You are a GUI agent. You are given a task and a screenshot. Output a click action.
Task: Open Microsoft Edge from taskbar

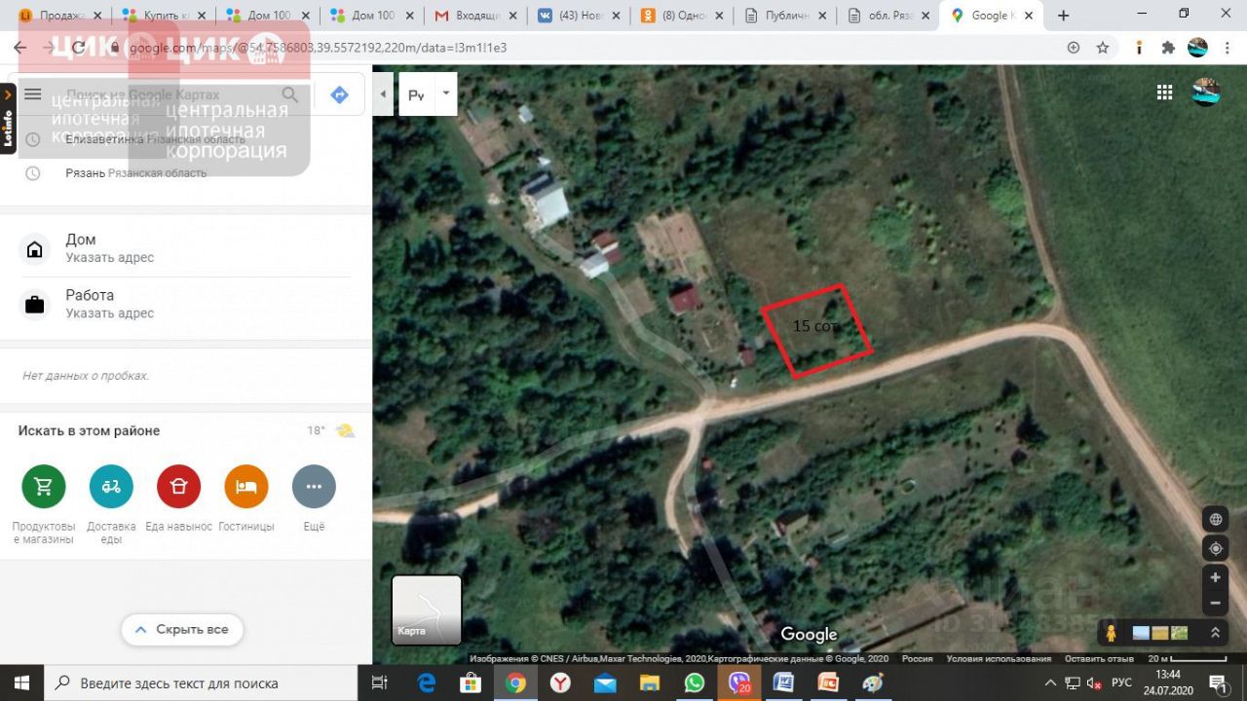(427, 683)
